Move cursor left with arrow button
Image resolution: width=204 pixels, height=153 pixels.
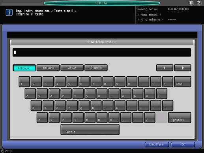coord(165,68)
